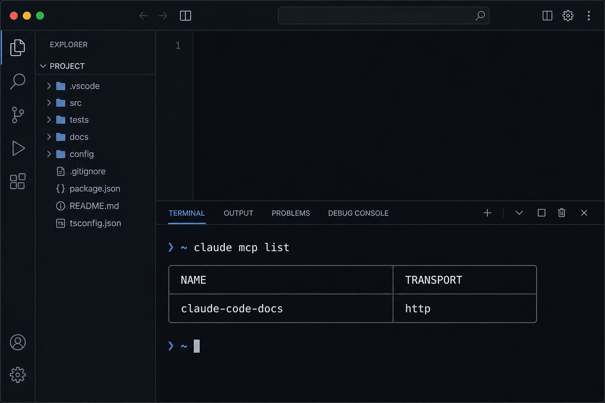Open the Manage gear in activity bar
605x403 pixels.
tap(18, 375)
